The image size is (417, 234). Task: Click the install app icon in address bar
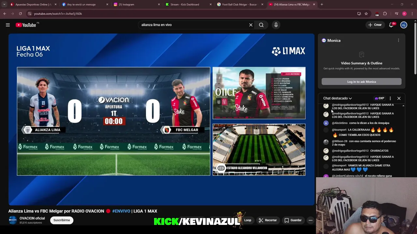[359, 14]
